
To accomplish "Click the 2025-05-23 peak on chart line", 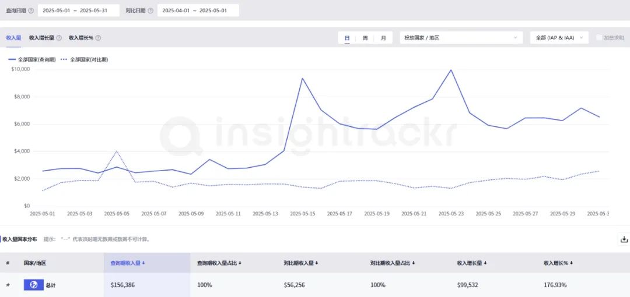I will point(451,70).
